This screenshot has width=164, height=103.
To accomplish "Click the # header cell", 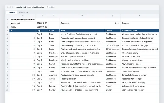I will [23, 31].
